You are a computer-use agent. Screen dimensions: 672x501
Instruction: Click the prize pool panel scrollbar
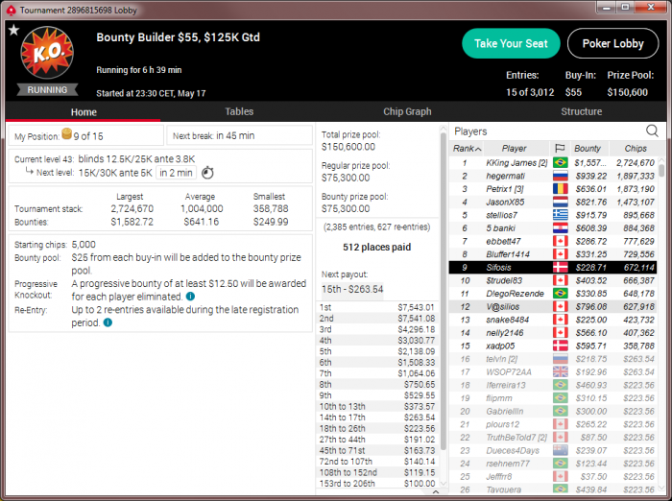444,292
